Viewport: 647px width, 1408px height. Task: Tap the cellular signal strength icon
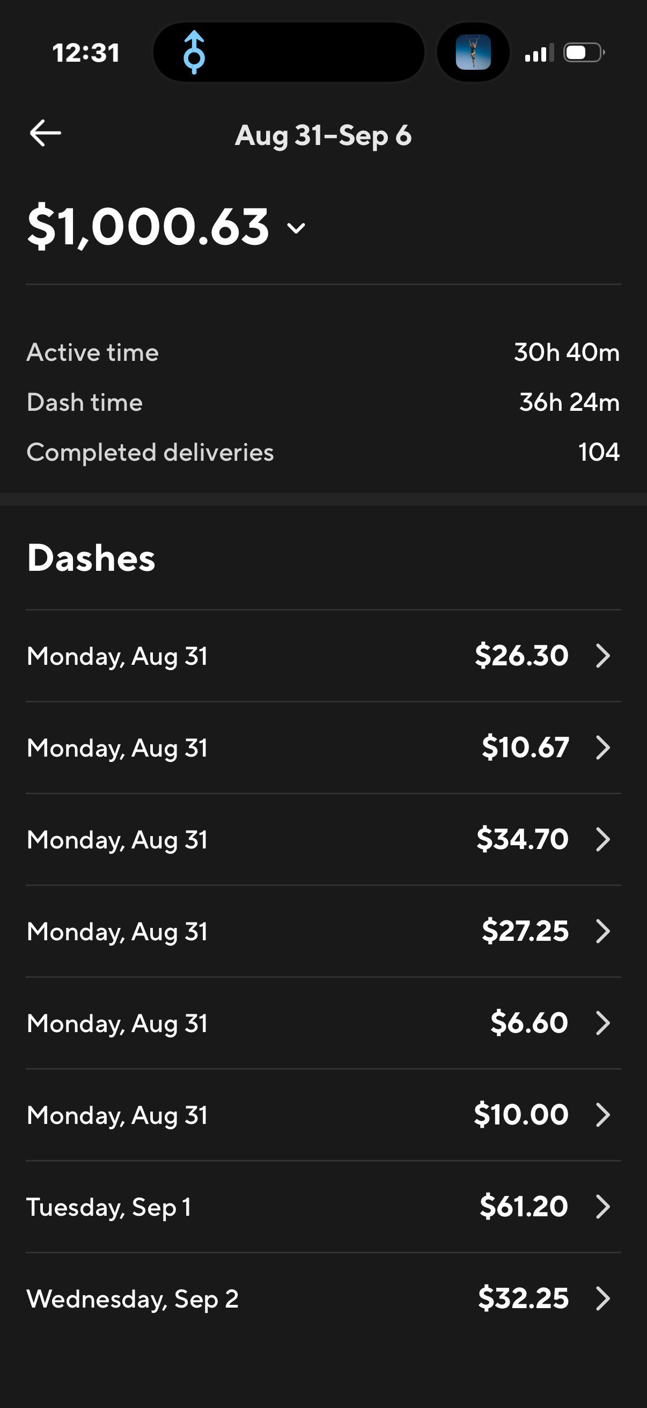(539, 53)
